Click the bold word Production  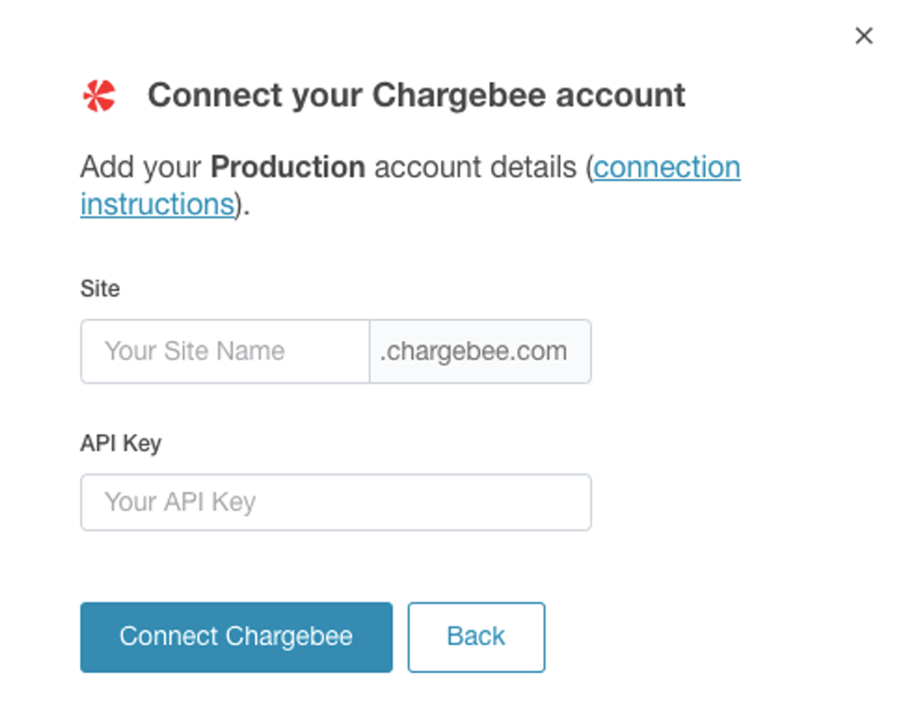click(x=288, y=168)
